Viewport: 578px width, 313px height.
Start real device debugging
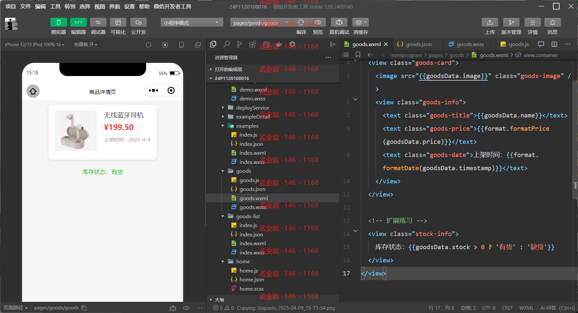[x=339, y=22]
